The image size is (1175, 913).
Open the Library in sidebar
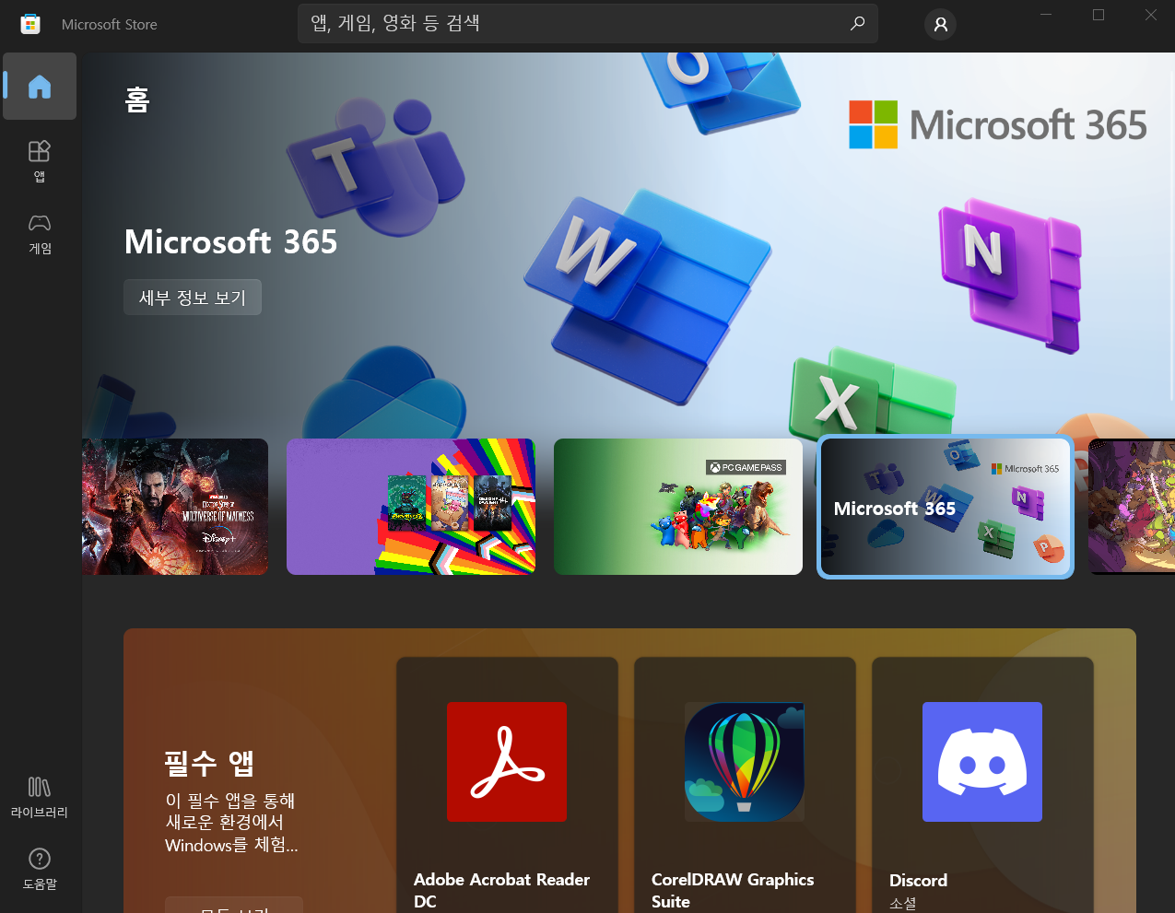click(40, 798)
